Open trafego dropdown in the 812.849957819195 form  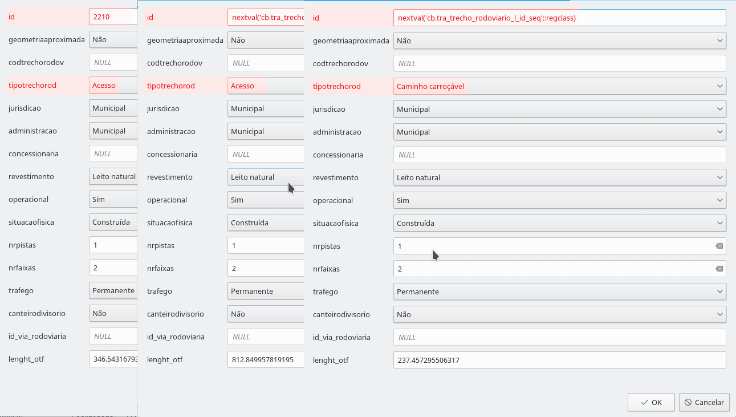click(x=266, y=291)
